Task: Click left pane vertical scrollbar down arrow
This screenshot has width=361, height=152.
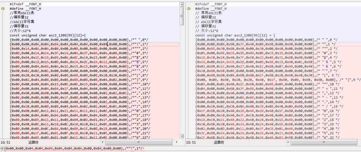Action: [182, 136]
